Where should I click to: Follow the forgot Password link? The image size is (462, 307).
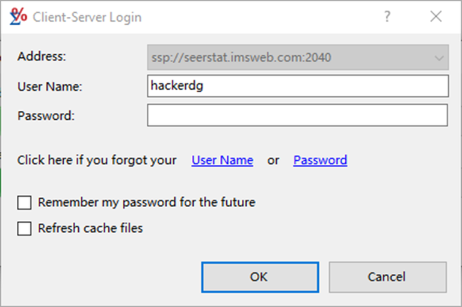[x=320, y=160]
